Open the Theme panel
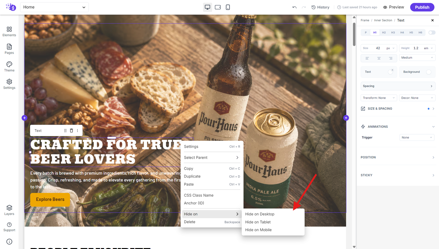The image size is (439, 249). (9, 66)
